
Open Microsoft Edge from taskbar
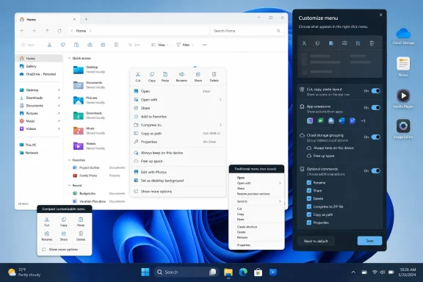coord(243,272)
